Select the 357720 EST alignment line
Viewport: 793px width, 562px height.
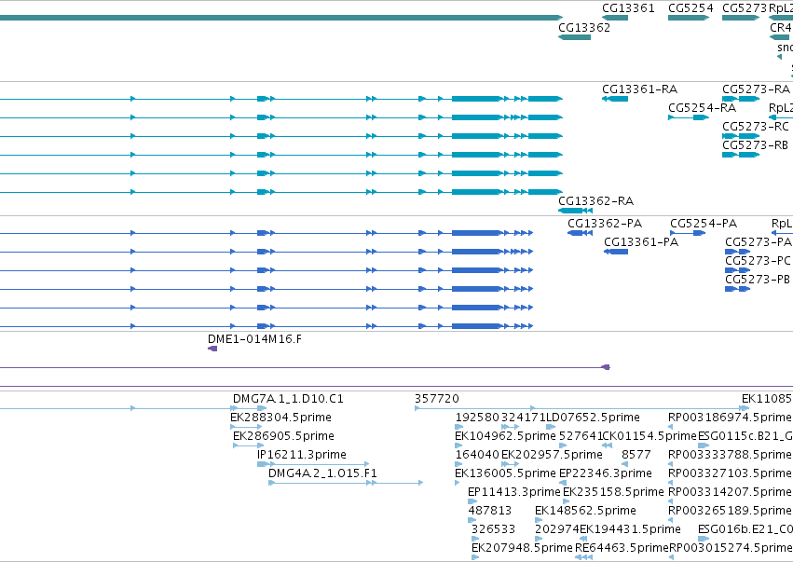[582, 408]
